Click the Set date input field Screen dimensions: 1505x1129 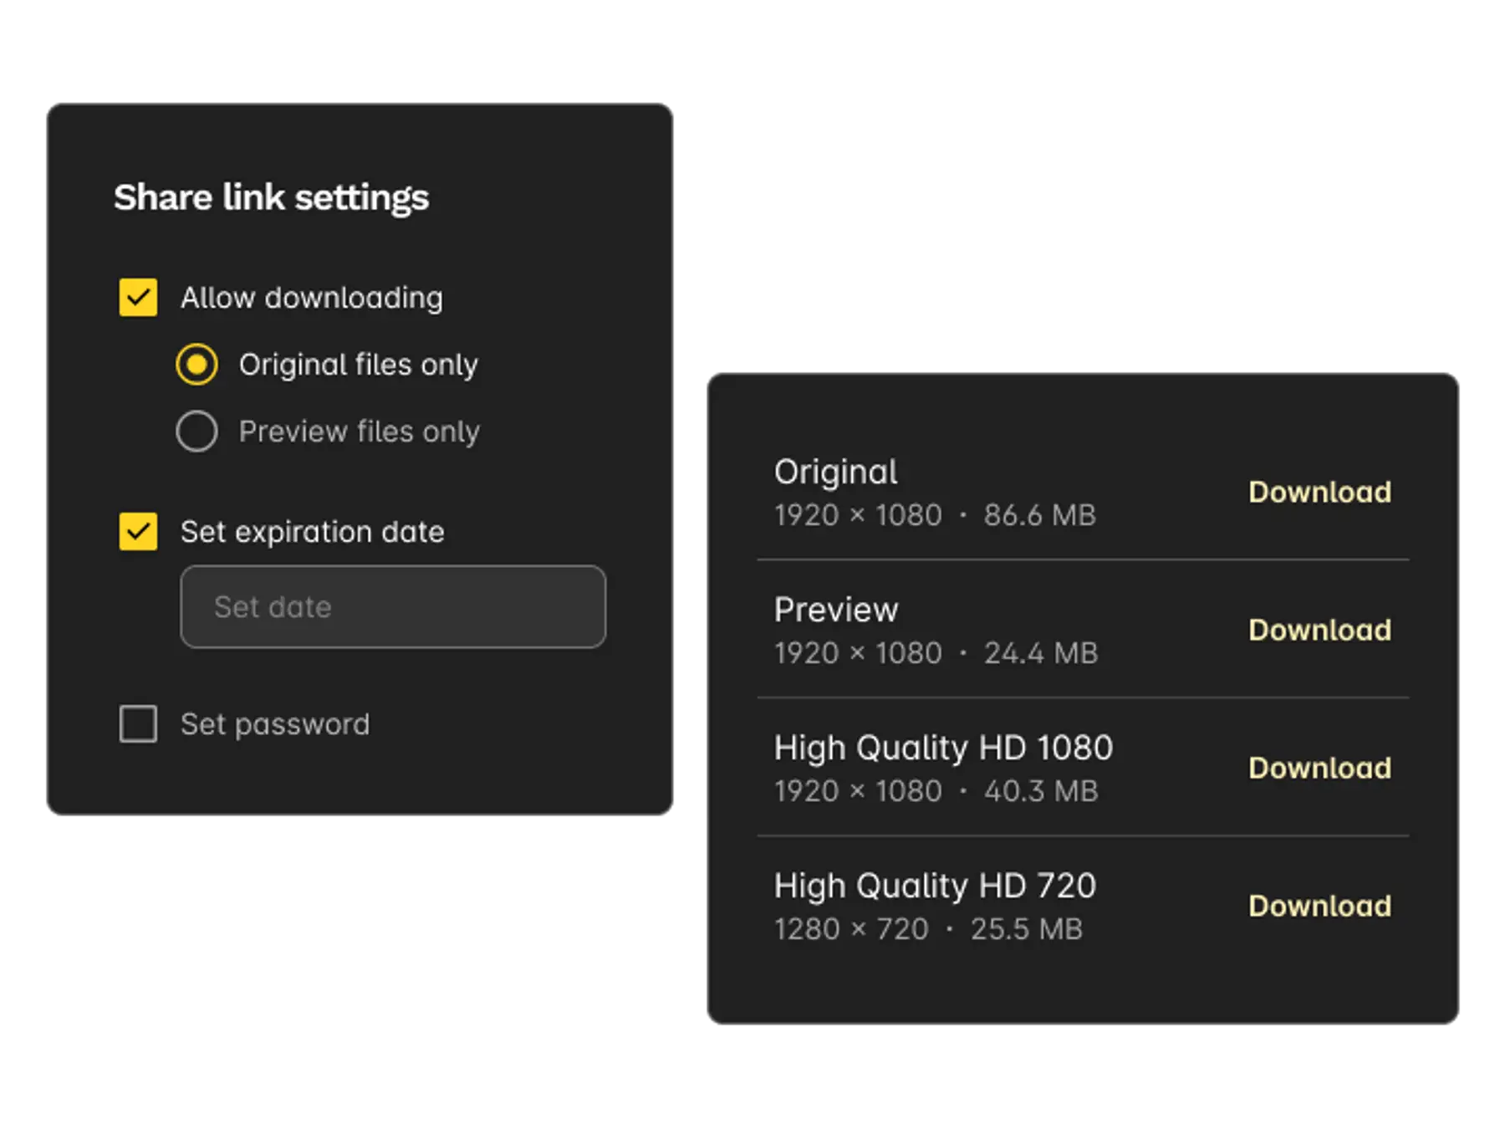coord(393,606)
